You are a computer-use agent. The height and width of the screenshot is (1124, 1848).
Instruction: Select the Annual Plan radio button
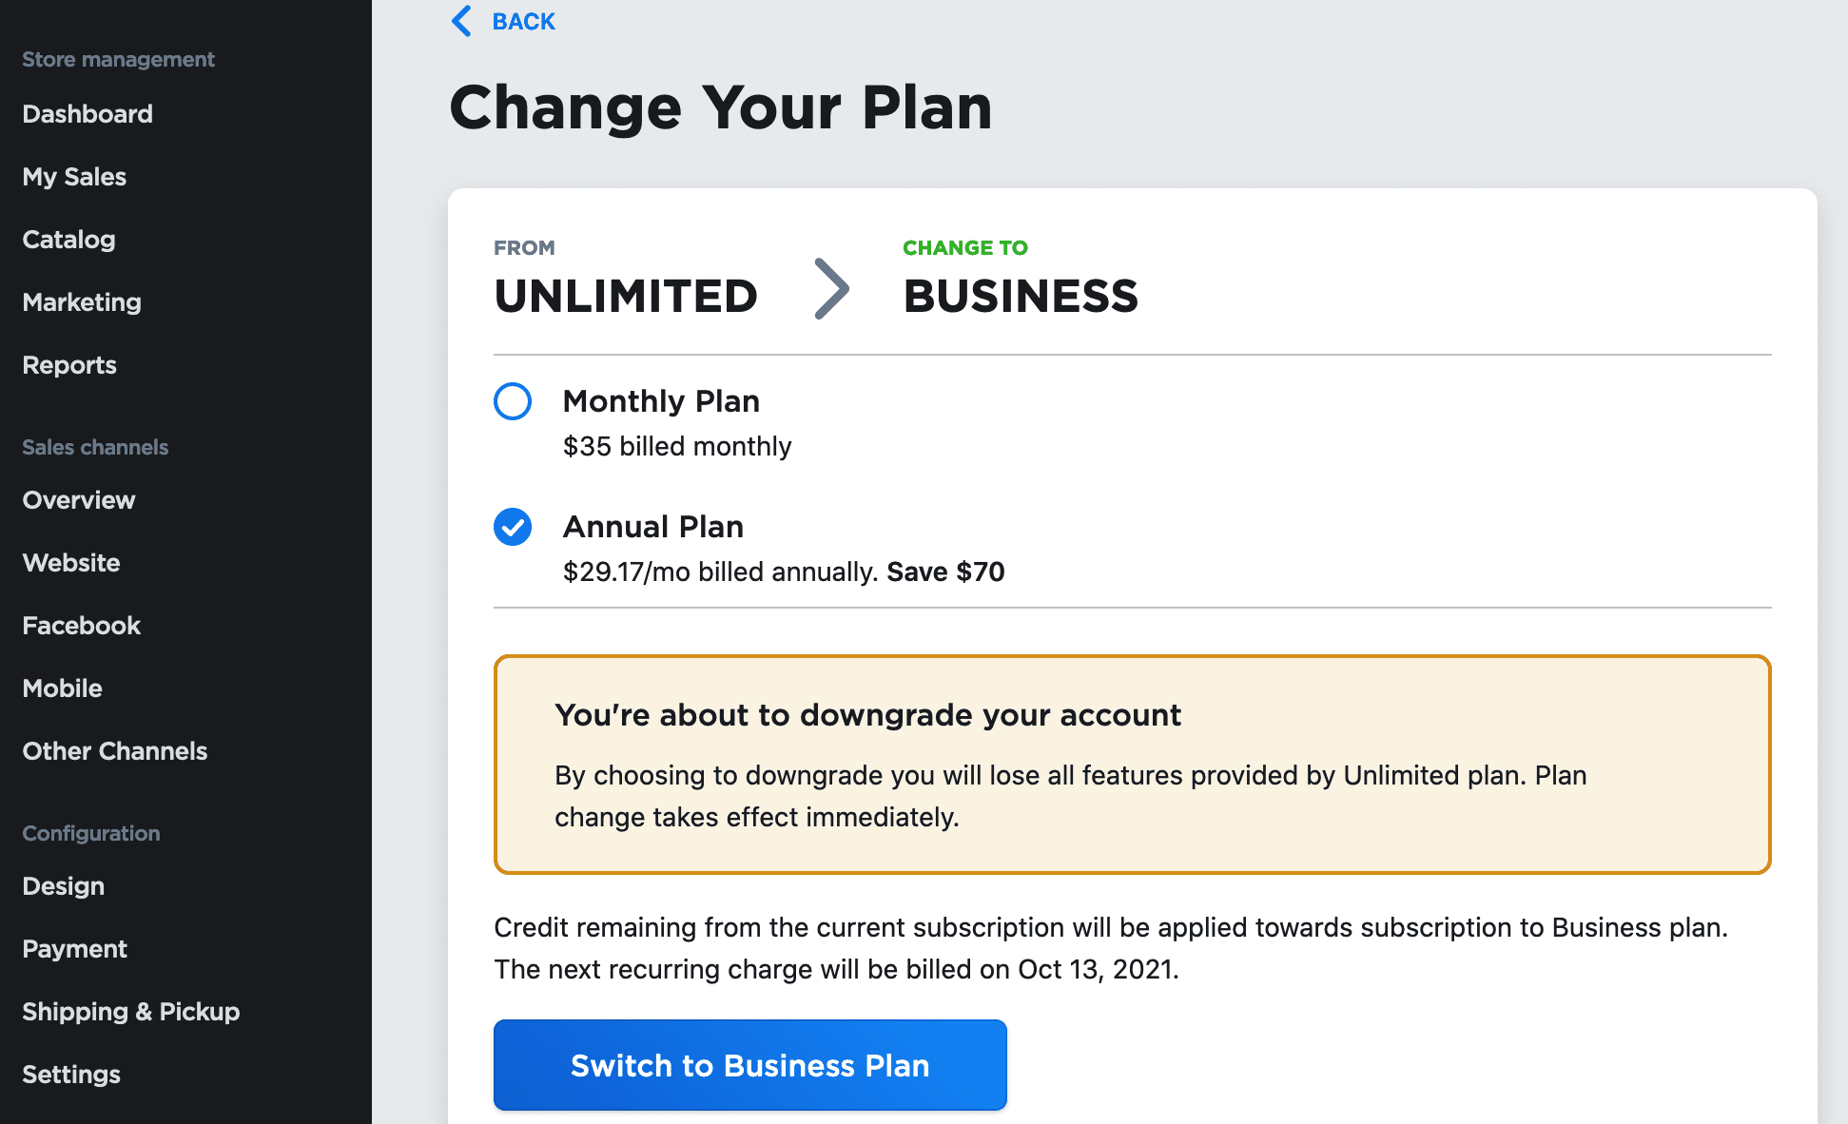[x=512, y=526]
